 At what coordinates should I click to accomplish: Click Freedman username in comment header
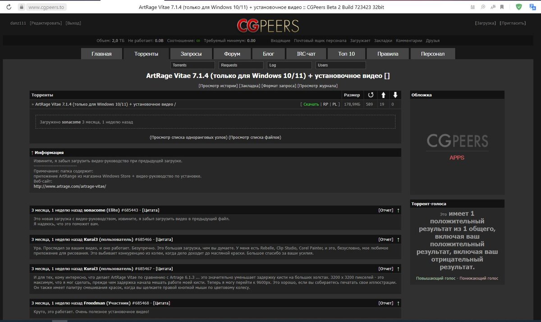click(x=94, y=303)
